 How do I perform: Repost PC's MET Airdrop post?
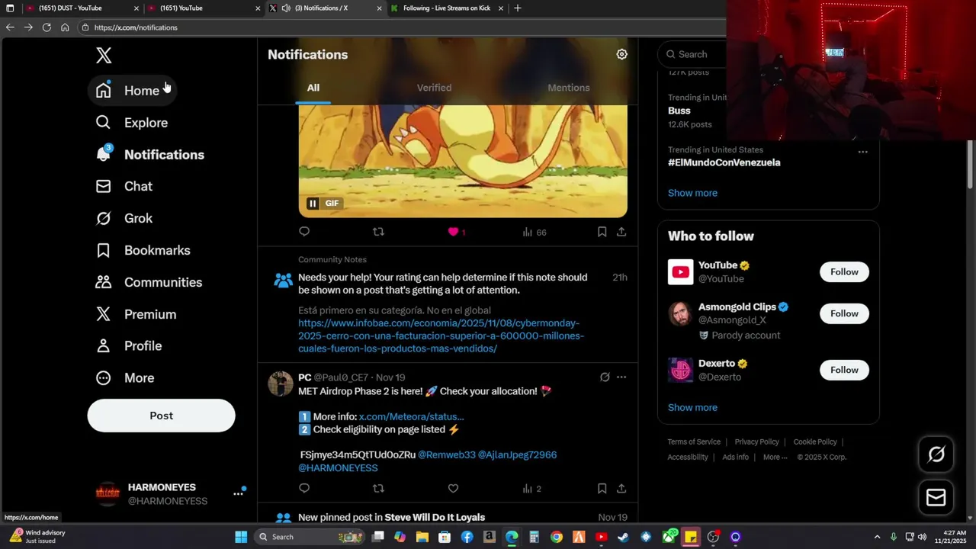[378, 489]
